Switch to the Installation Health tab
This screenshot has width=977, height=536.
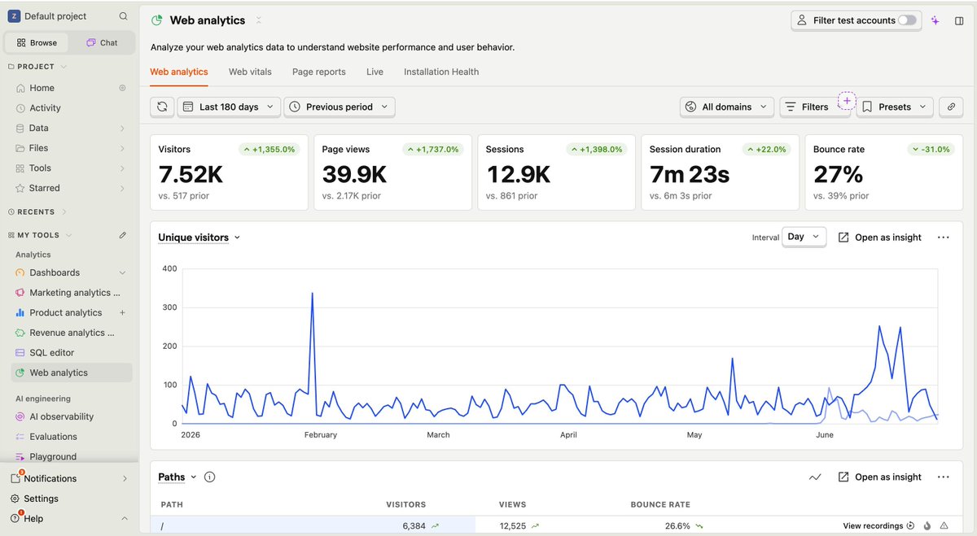point(441,72)
